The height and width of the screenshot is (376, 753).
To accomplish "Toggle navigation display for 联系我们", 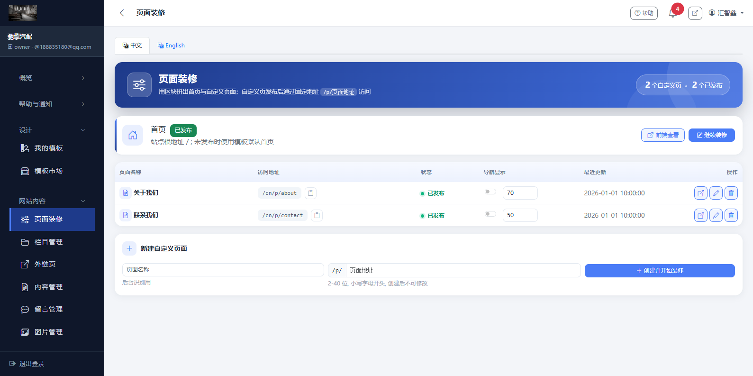I will (490, 214).
